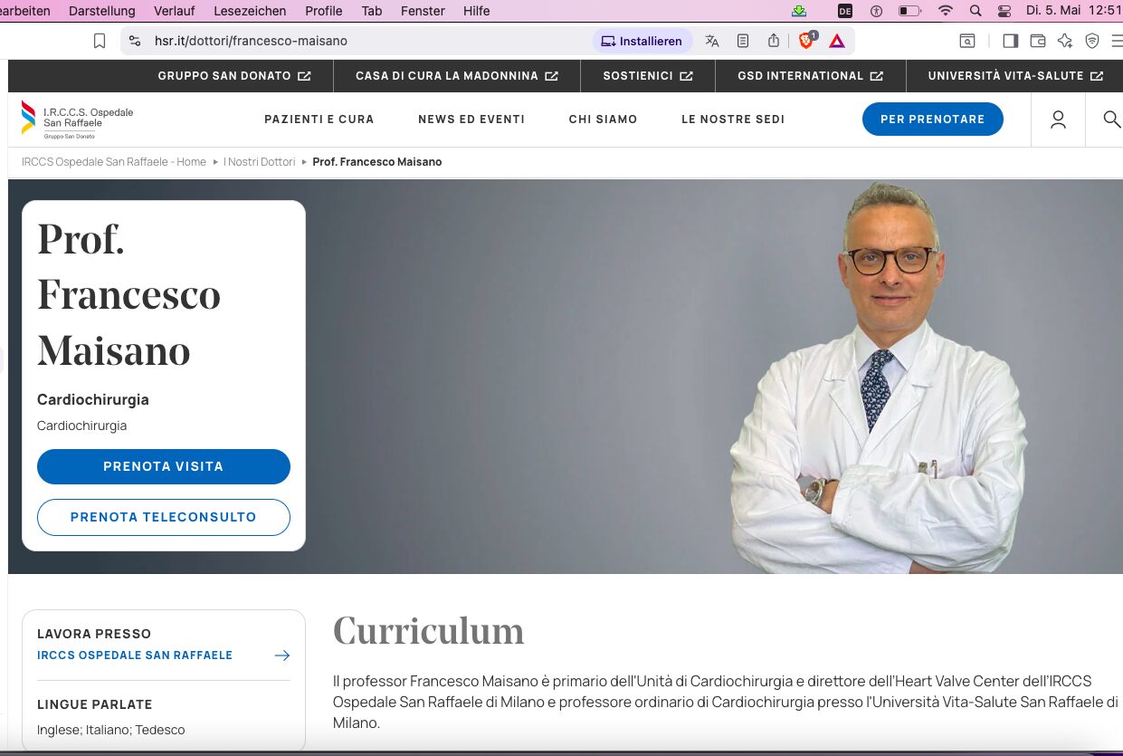
Task: Open Brave VPN shield icon
Action: pos(1092,41)
